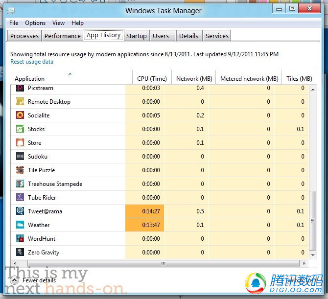The width and height of the screenshot is (328, 299).
Task: Open the Options menu
Action: pyautogui.click(x=35, y=23)
